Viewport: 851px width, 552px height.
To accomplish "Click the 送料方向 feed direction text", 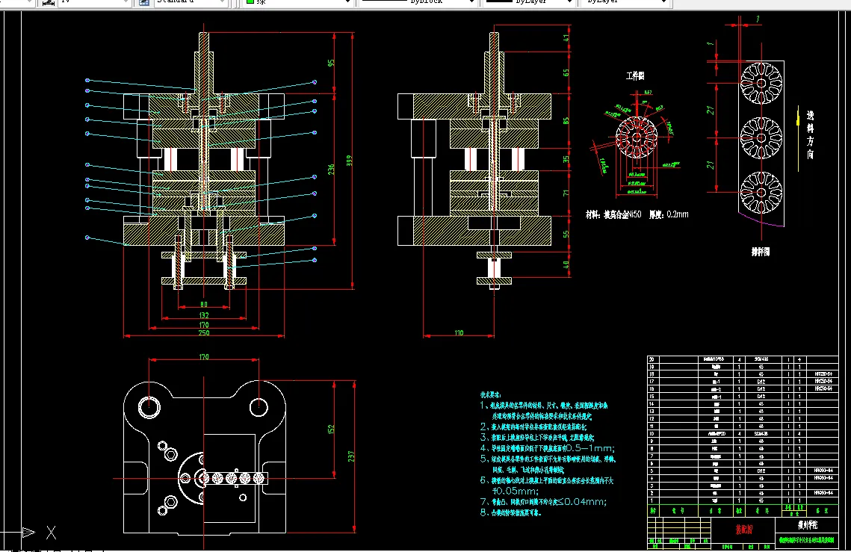I will pyautogui.click(x=810, y=134).
